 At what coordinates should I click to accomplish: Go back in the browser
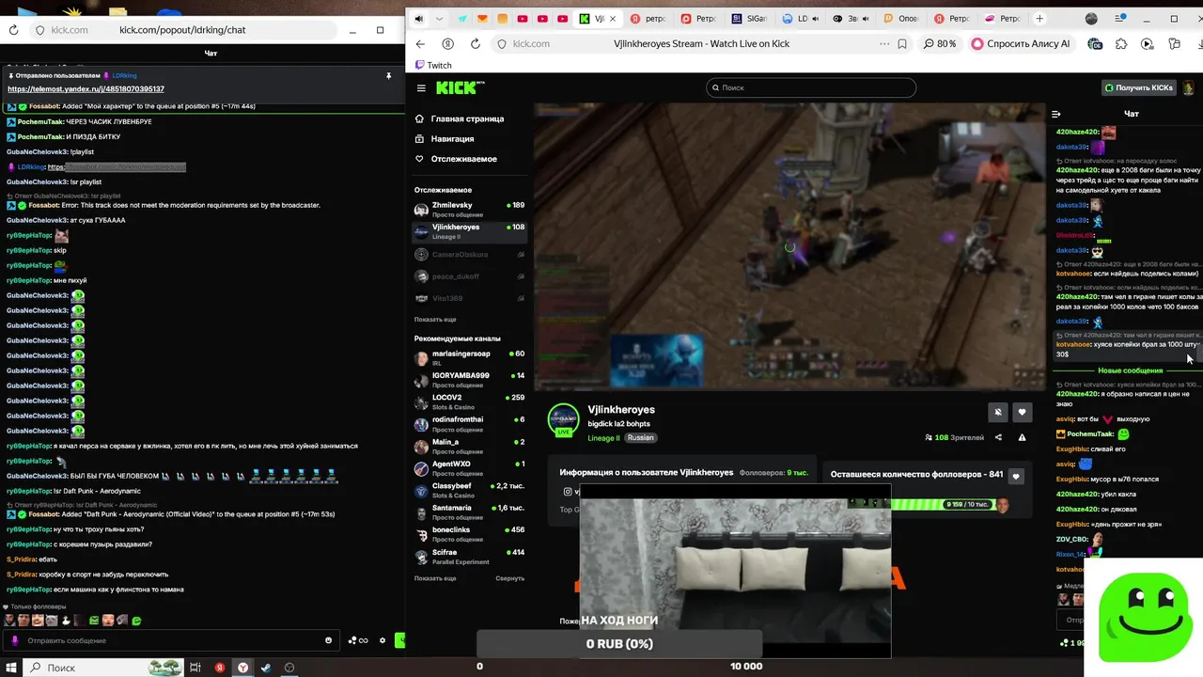420,43
